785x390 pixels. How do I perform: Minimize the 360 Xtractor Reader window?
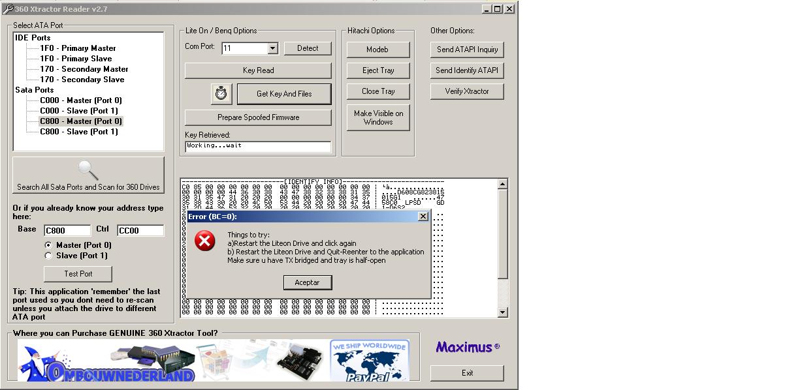pos(487,9)
